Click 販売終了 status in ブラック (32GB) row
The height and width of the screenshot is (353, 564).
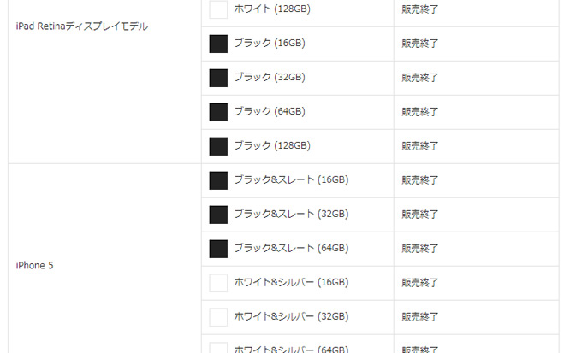[419, 78]
